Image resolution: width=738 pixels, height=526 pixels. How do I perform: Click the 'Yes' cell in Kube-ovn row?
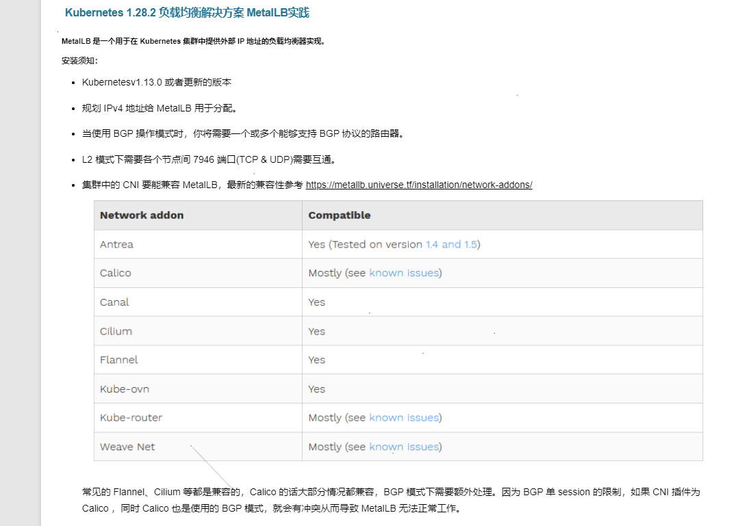[502, 389]
